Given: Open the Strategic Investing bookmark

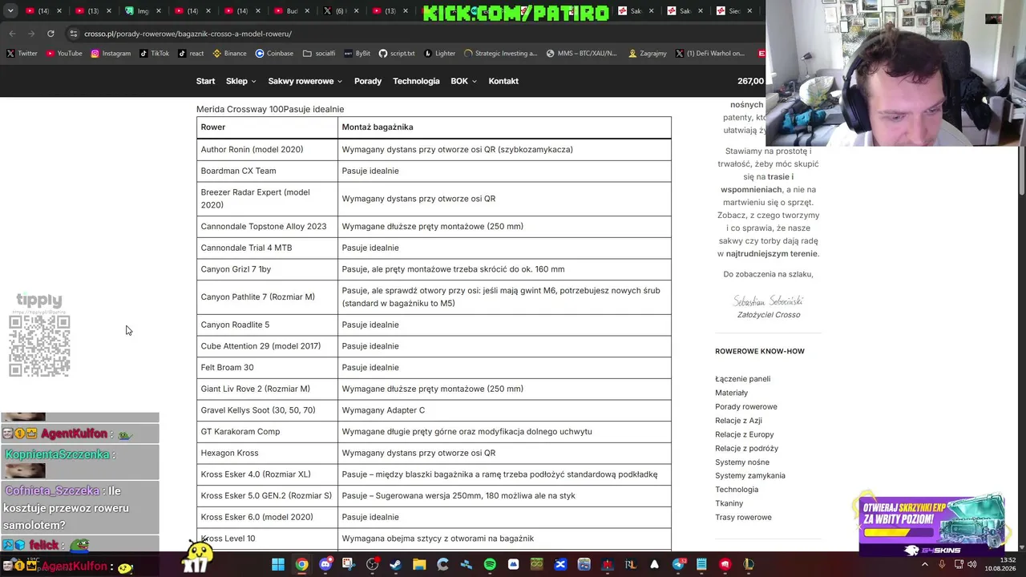Looking at the screenshot, I should [x=500, y=54].
